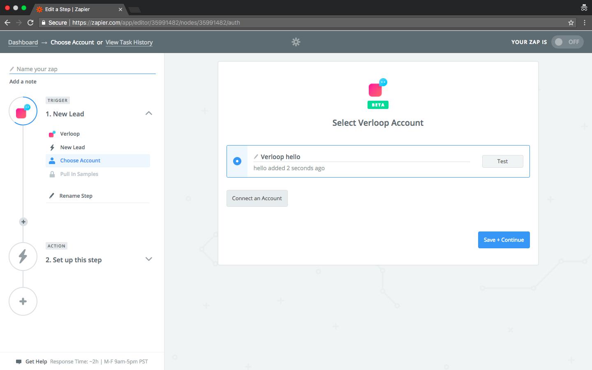
Task: Expand the Set up this step action
Action: point(149,259)
